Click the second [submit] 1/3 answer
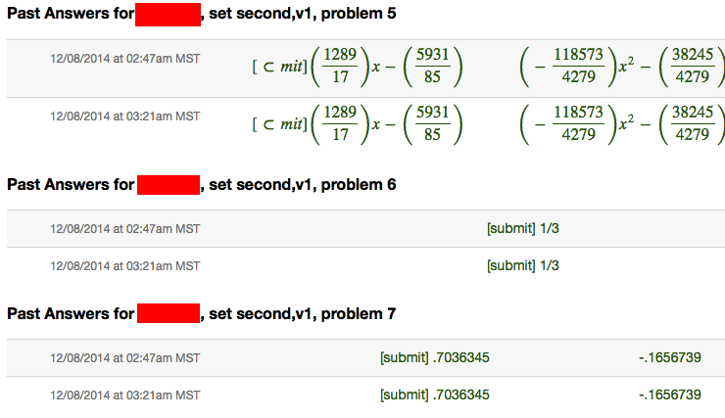 point(523,265)
